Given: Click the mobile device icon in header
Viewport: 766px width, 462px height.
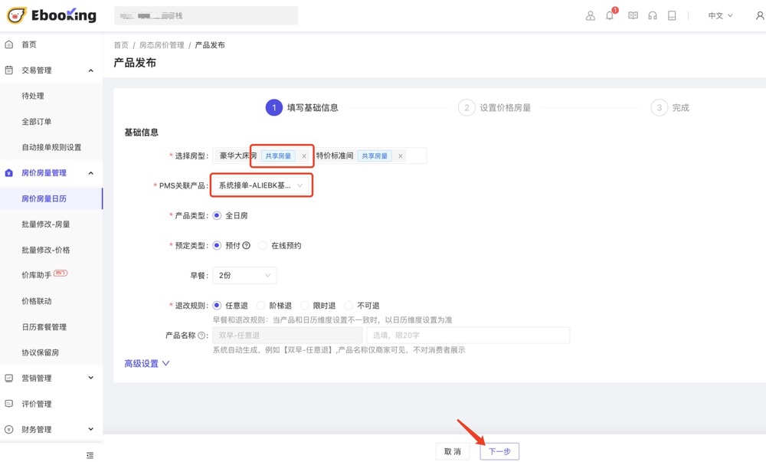Looking at the screenshot, I should 672,15.
